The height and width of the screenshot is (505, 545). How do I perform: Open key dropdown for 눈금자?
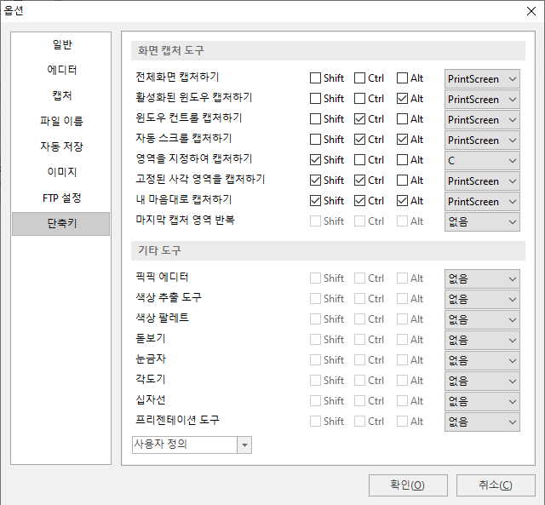click(x=482, y=360)
